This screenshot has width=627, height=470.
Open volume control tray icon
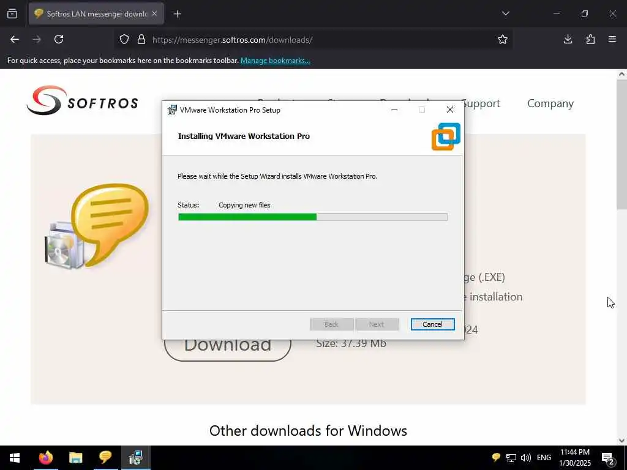[x=526, y=458]
